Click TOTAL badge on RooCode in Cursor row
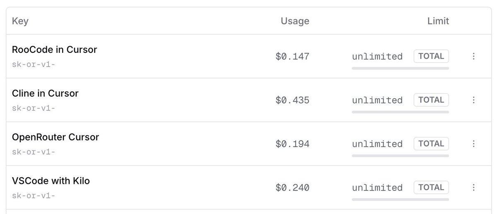497x214 pixels. 431,56
